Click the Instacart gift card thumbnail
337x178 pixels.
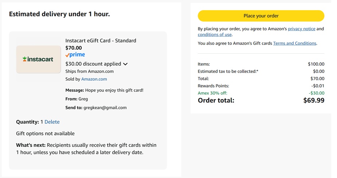39,59
